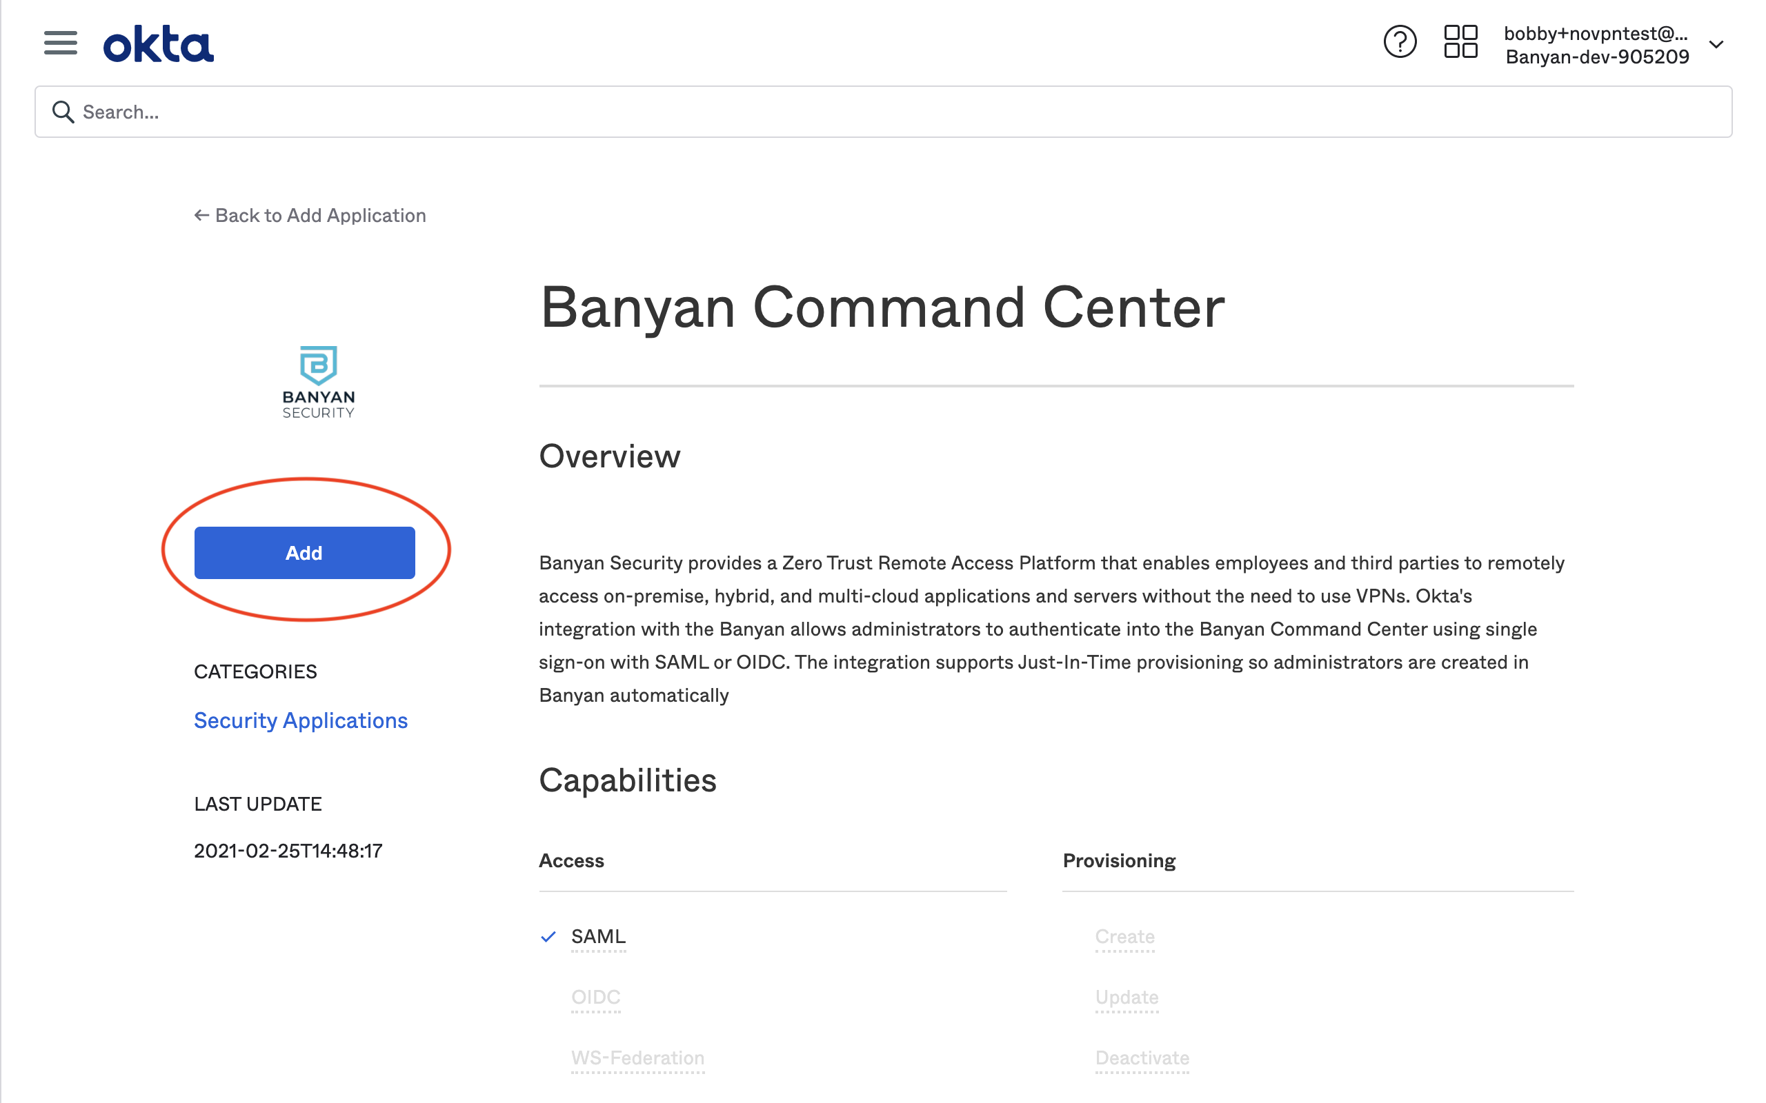Open the help question mark icon
This screenshot has width=1766, height=1103.
(1399, 42)
